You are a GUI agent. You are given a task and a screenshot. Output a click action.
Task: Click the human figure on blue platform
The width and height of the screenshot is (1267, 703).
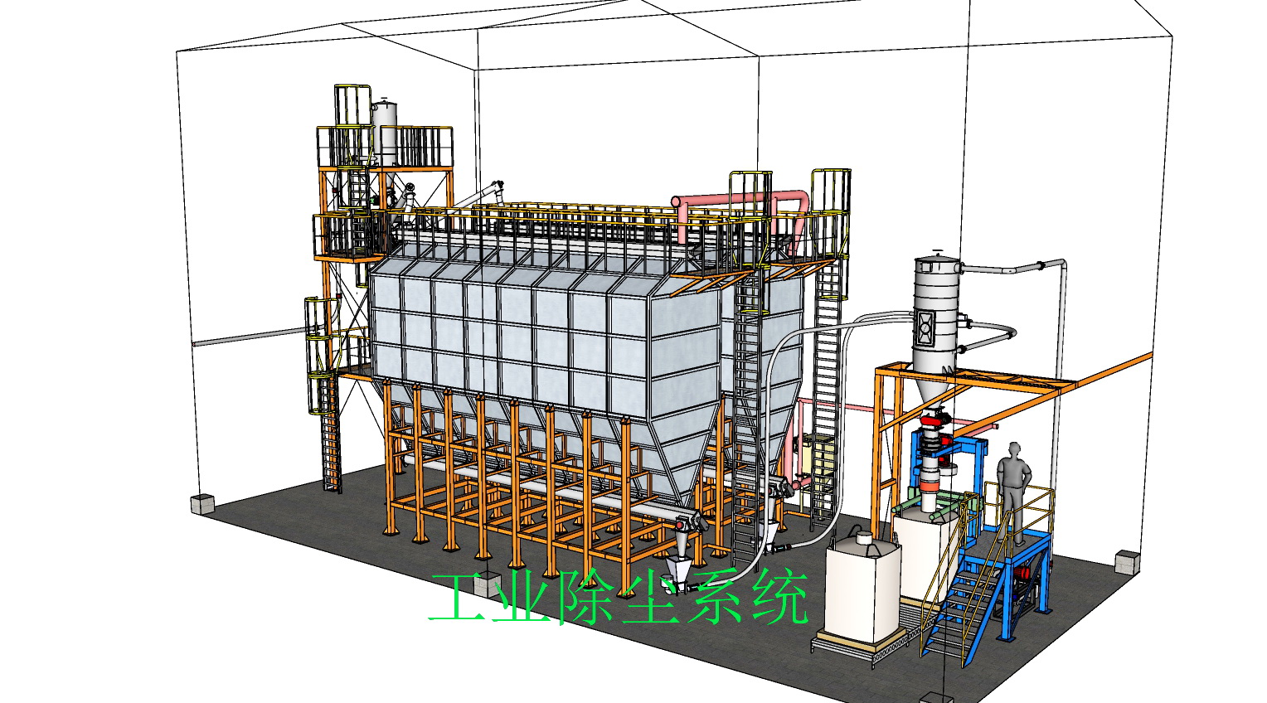point(1013,494)
